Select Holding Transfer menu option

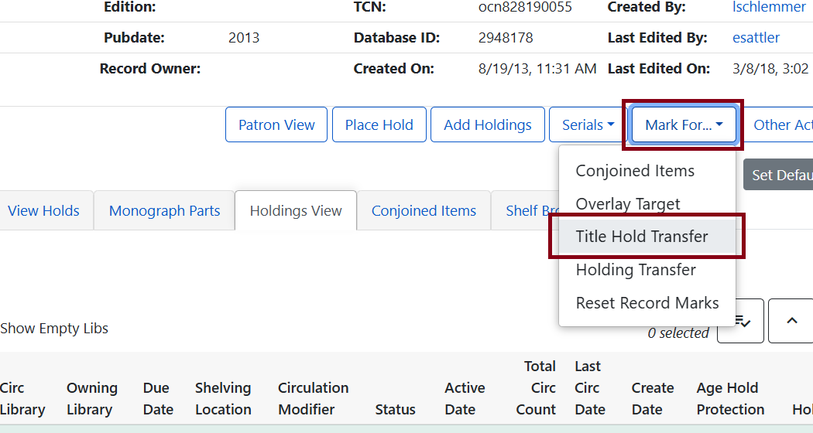(x=636, y=270)
